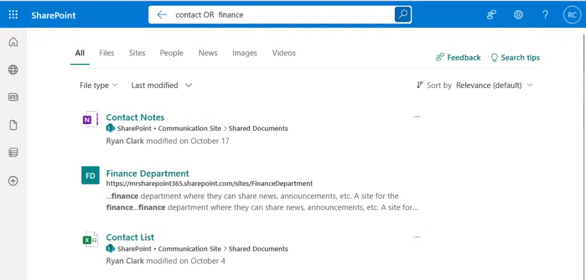Open the Finance Department site result
The width and height of the screenshot is (586, 280).
click(147, 174)
